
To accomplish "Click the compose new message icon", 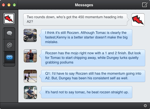I will coord(144,5).
